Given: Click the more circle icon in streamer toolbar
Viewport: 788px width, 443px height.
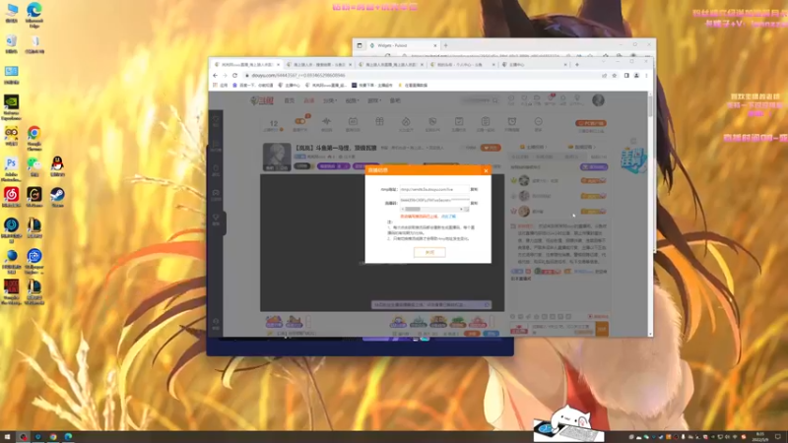Looking at the screenshot, I should click(x=538, y=121).
